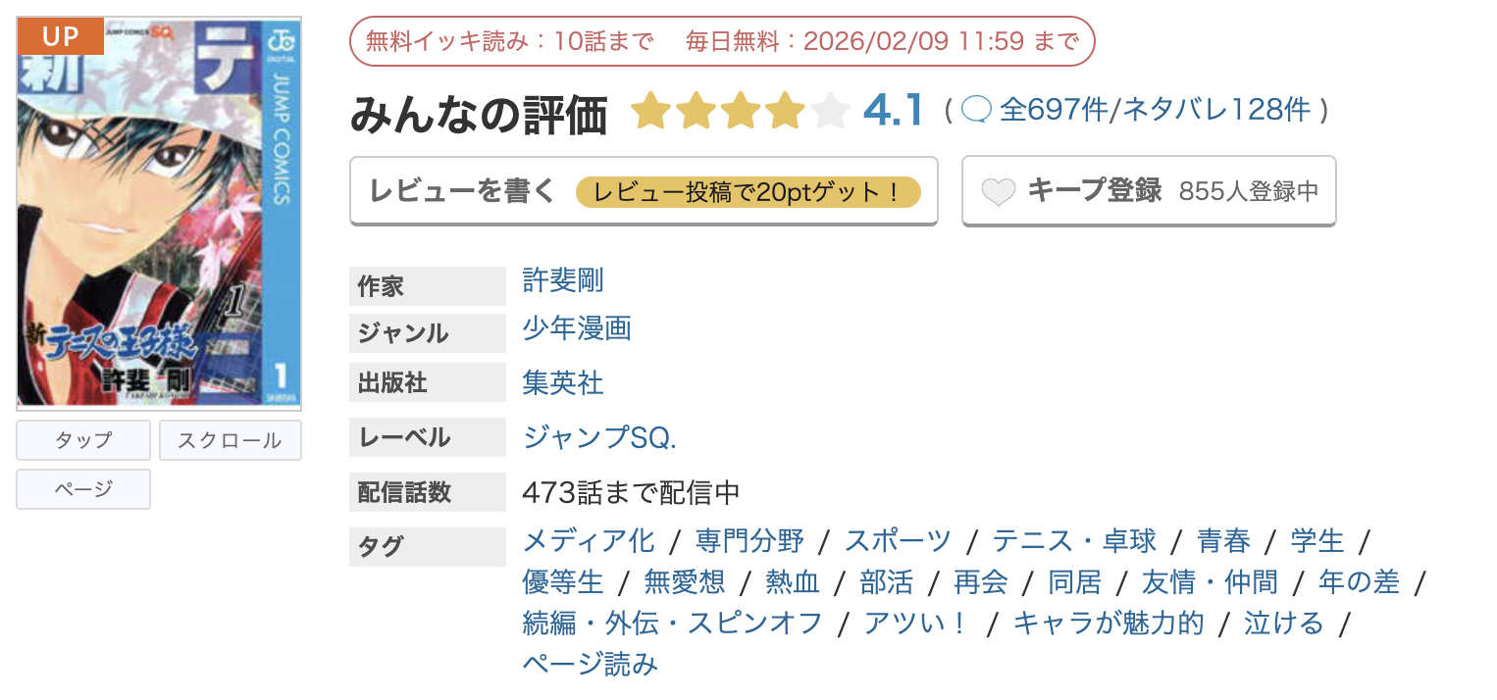Viewport: 1497px width, 700px height.
Task: Open author page for 許斐剛
Action: (561, 281)
